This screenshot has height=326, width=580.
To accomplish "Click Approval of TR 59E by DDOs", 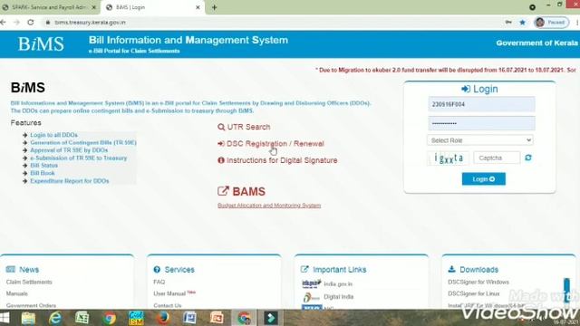I will click(x=69, y=150).
